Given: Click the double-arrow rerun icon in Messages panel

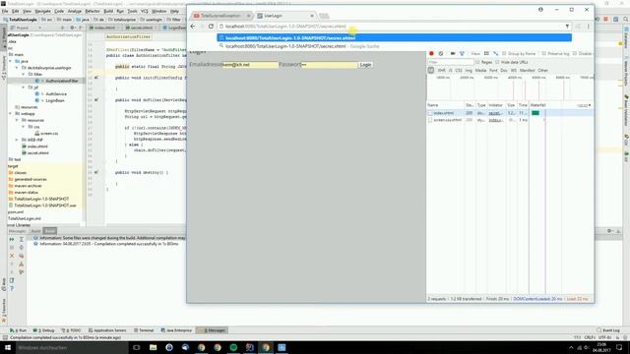Looking at the screenshot, I should [12, 239].
